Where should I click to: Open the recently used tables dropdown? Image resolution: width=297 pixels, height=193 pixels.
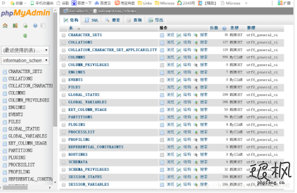(x=25, y=50)
